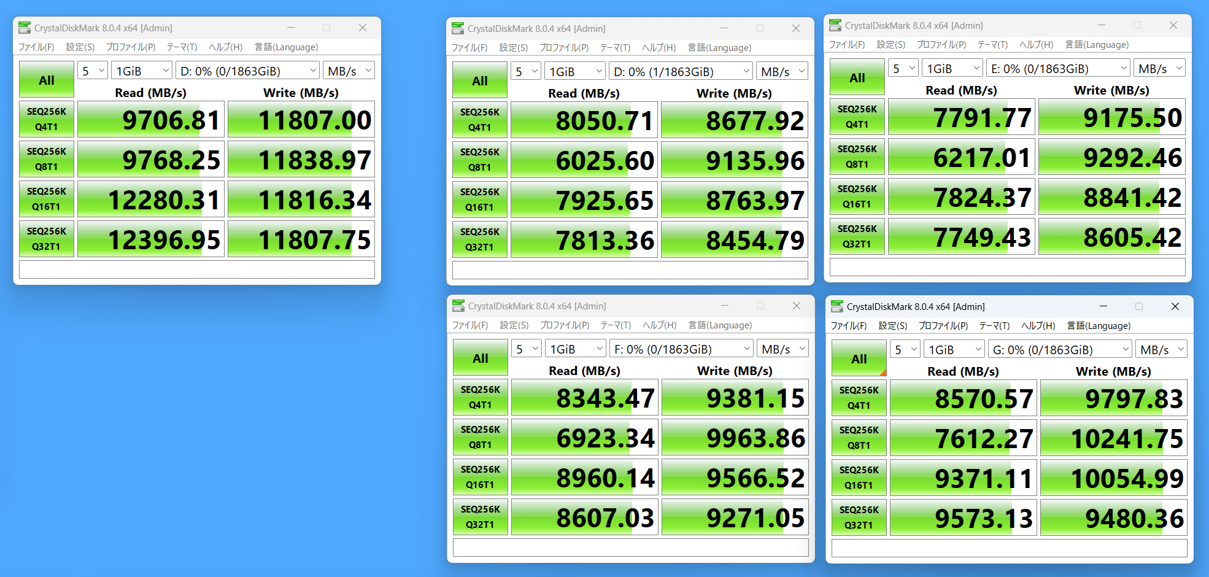
Task: Click comment field in G: drive window
Action: tap(1010, 548)
